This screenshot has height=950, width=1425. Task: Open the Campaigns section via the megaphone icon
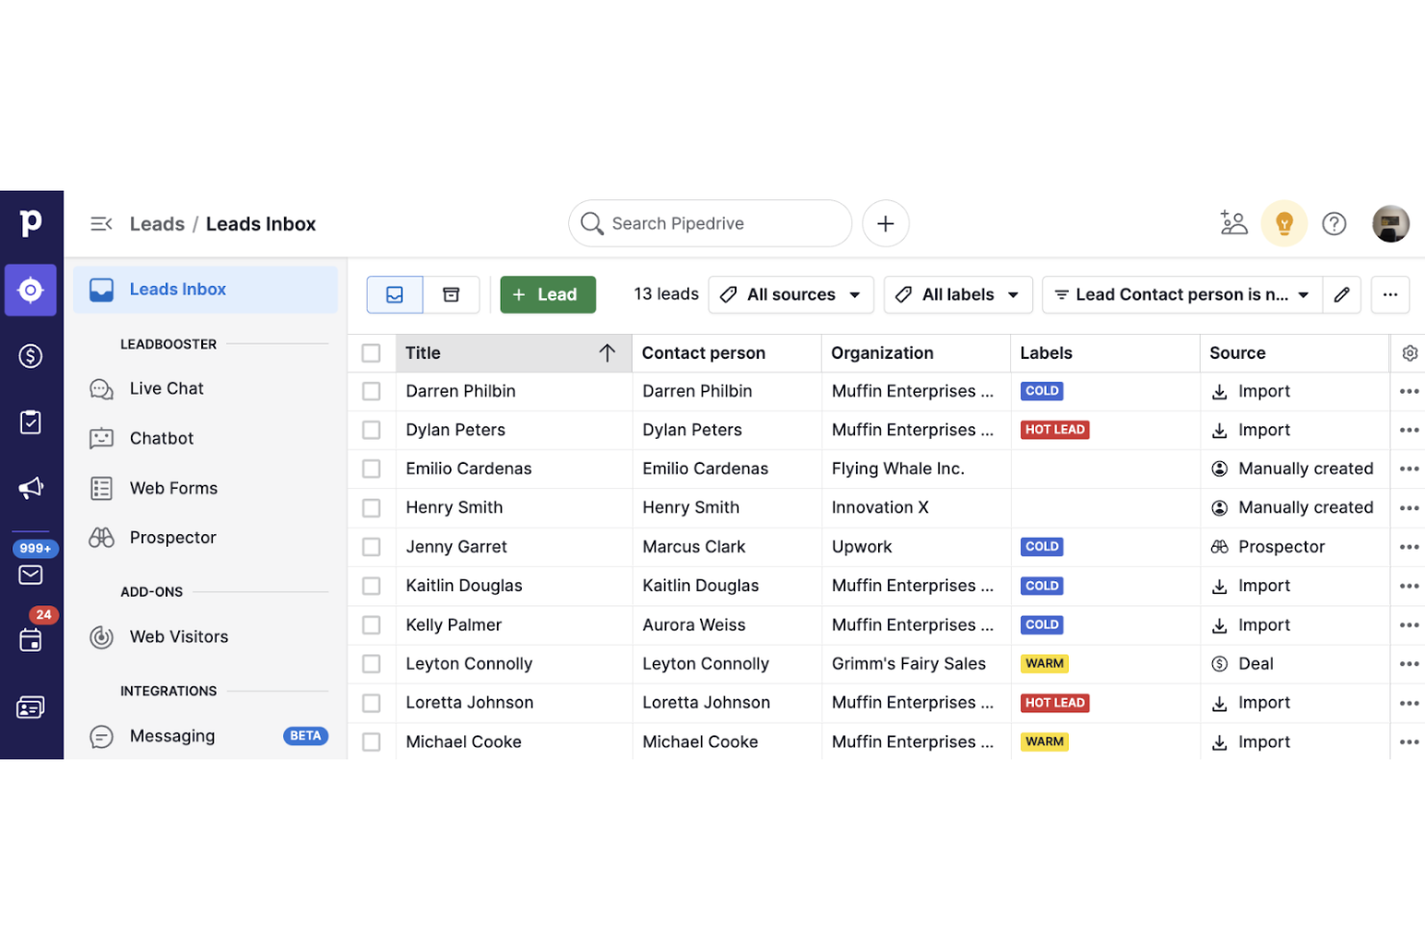(x=31, y=488)
